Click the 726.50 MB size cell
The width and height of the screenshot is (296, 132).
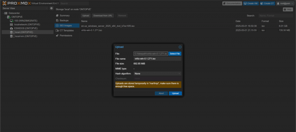284,30
